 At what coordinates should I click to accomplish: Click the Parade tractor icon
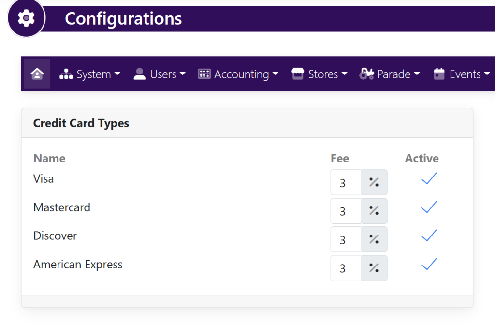(366, 74)
